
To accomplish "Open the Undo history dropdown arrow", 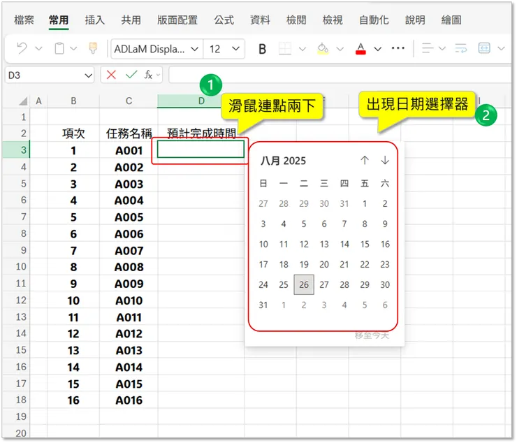I will point(38,49).
